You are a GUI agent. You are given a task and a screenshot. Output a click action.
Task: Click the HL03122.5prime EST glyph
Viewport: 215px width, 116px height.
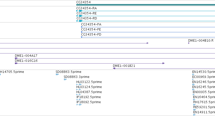click(79, 85)
